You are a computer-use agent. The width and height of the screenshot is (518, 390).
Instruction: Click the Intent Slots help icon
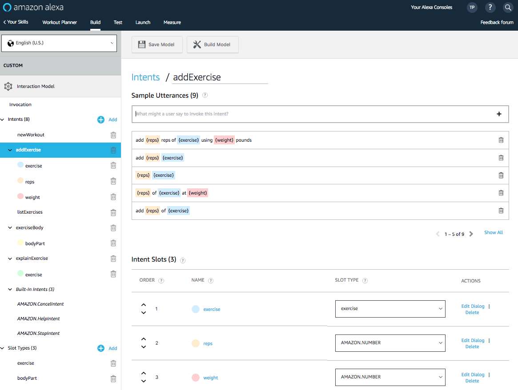tap(183, 260)
